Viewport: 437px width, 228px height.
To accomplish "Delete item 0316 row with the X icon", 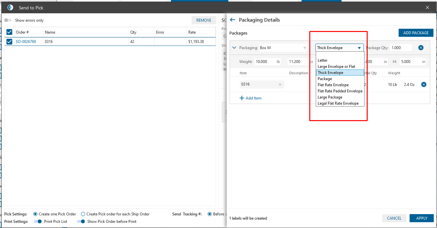I will click(x=424, y=85).
